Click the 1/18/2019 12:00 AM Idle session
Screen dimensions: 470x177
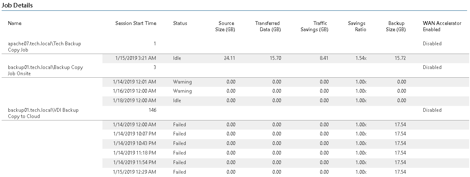(x=286, y=101)
